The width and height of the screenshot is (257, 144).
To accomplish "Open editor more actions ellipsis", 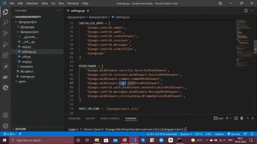I will pyautogui.click(x=252, y=11).
